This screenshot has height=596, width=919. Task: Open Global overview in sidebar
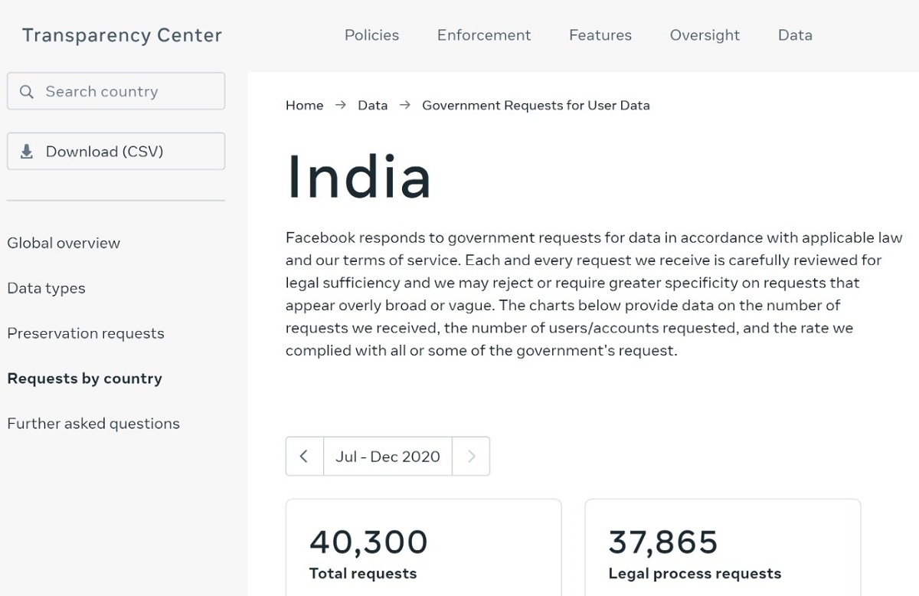tap(64, 243)
